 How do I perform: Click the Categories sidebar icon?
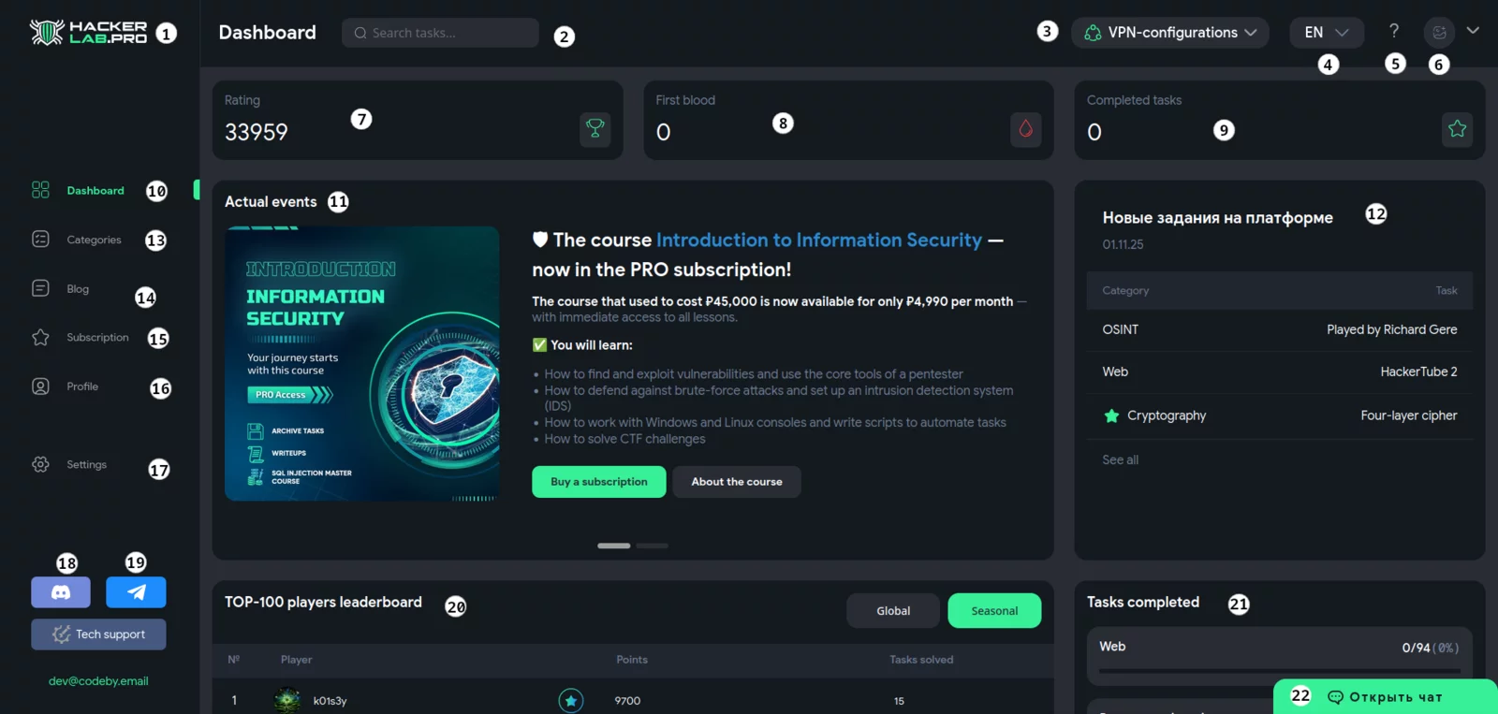pos(40,240)
